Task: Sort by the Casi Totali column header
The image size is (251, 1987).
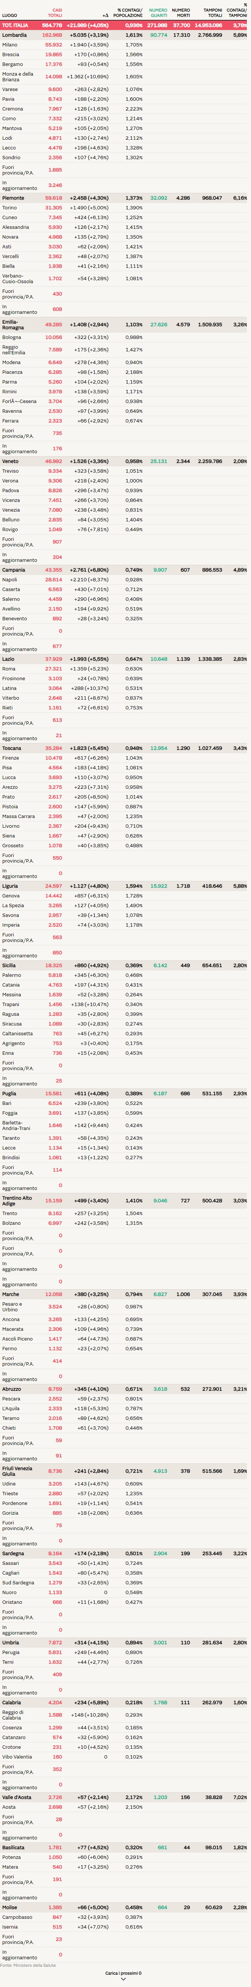Action: (55, 13)
